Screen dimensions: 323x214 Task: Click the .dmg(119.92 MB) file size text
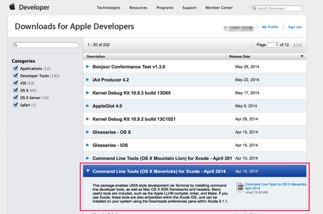[257, 192]
